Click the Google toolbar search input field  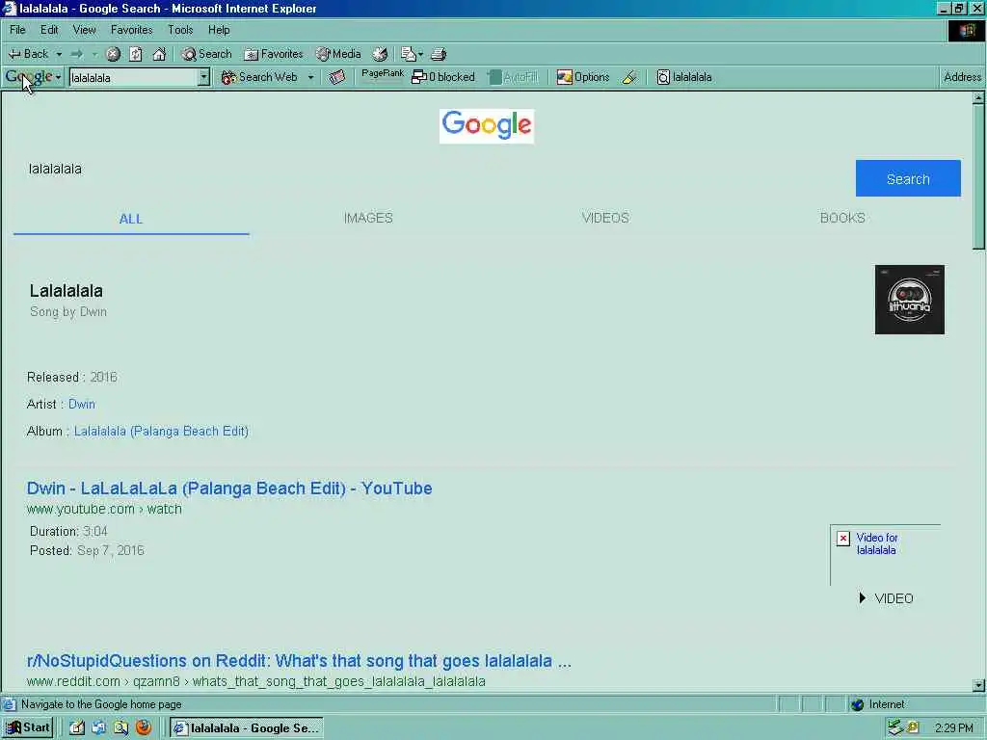(x=133, y=77)
